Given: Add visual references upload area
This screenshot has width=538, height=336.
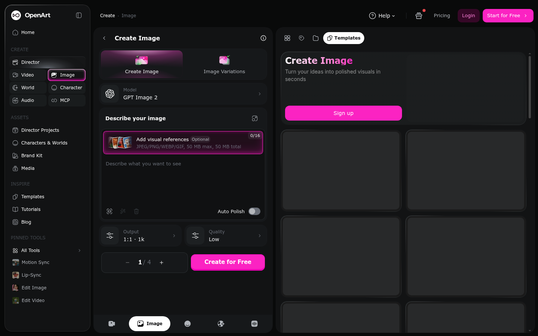Looking at the screenshot, I should click(x=183, y=143).
